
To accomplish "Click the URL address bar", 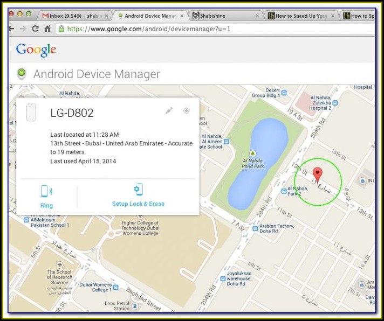I will (216, 29).
